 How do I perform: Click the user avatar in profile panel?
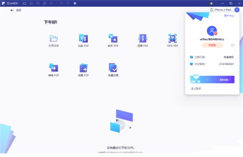[x=212, y=31]
